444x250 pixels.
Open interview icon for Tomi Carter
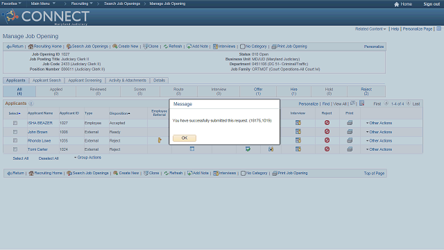(x=298, y=149)
